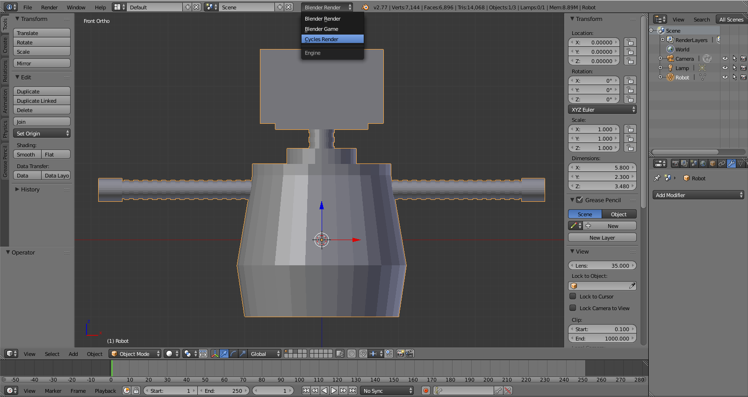748x397 pixels.
Task: Open the Modifiers wrench properties tab
Action: point(731,163)
